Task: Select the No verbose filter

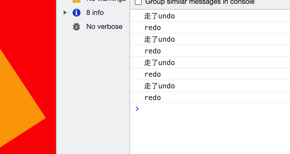Action: pyautogui.click(x=104, y=27)
